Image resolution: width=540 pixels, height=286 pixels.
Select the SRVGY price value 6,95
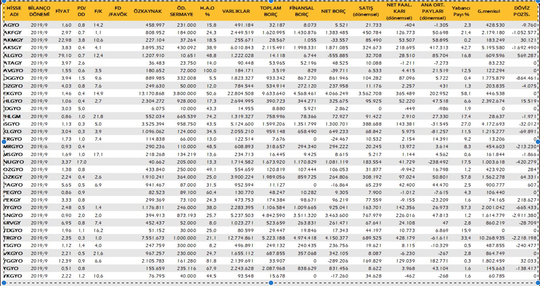pyautogui.click(x=66, y=223)
